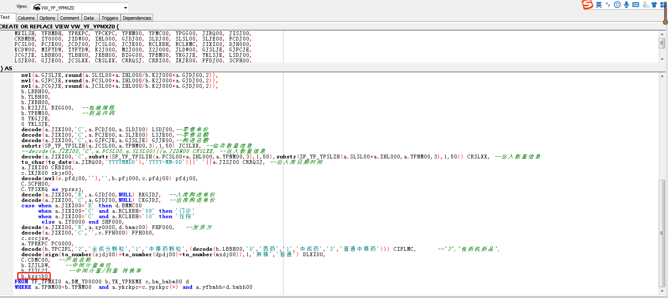Click the eye view icon beside VW_YF_YPMXZ0

coord(36,8)
